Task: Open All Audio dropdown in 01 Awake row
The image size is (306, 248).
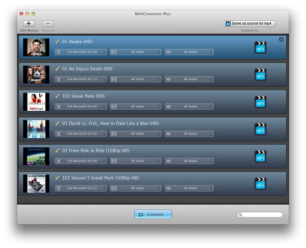Action: (189, 52)
